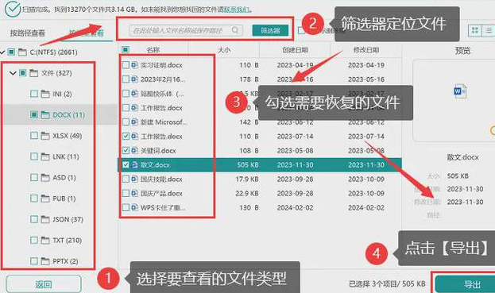495x293 pixels.
Task: Click the JSON folder icon
Action: tap(45, 219)
